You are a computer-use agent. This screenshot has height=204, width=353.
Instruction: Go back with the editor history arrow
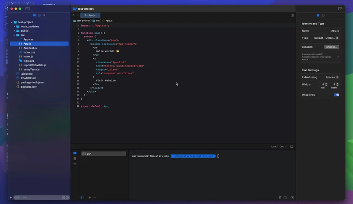[73, 15]
